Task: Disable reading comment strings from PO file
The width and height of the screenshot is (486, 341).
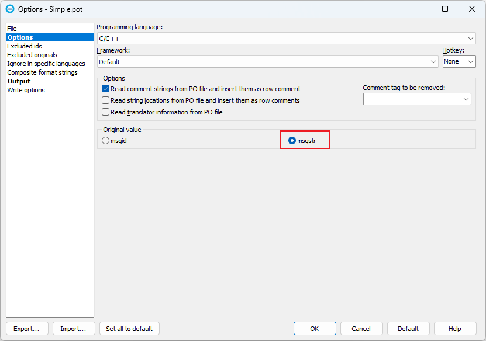Action: [x=106, y=89]
